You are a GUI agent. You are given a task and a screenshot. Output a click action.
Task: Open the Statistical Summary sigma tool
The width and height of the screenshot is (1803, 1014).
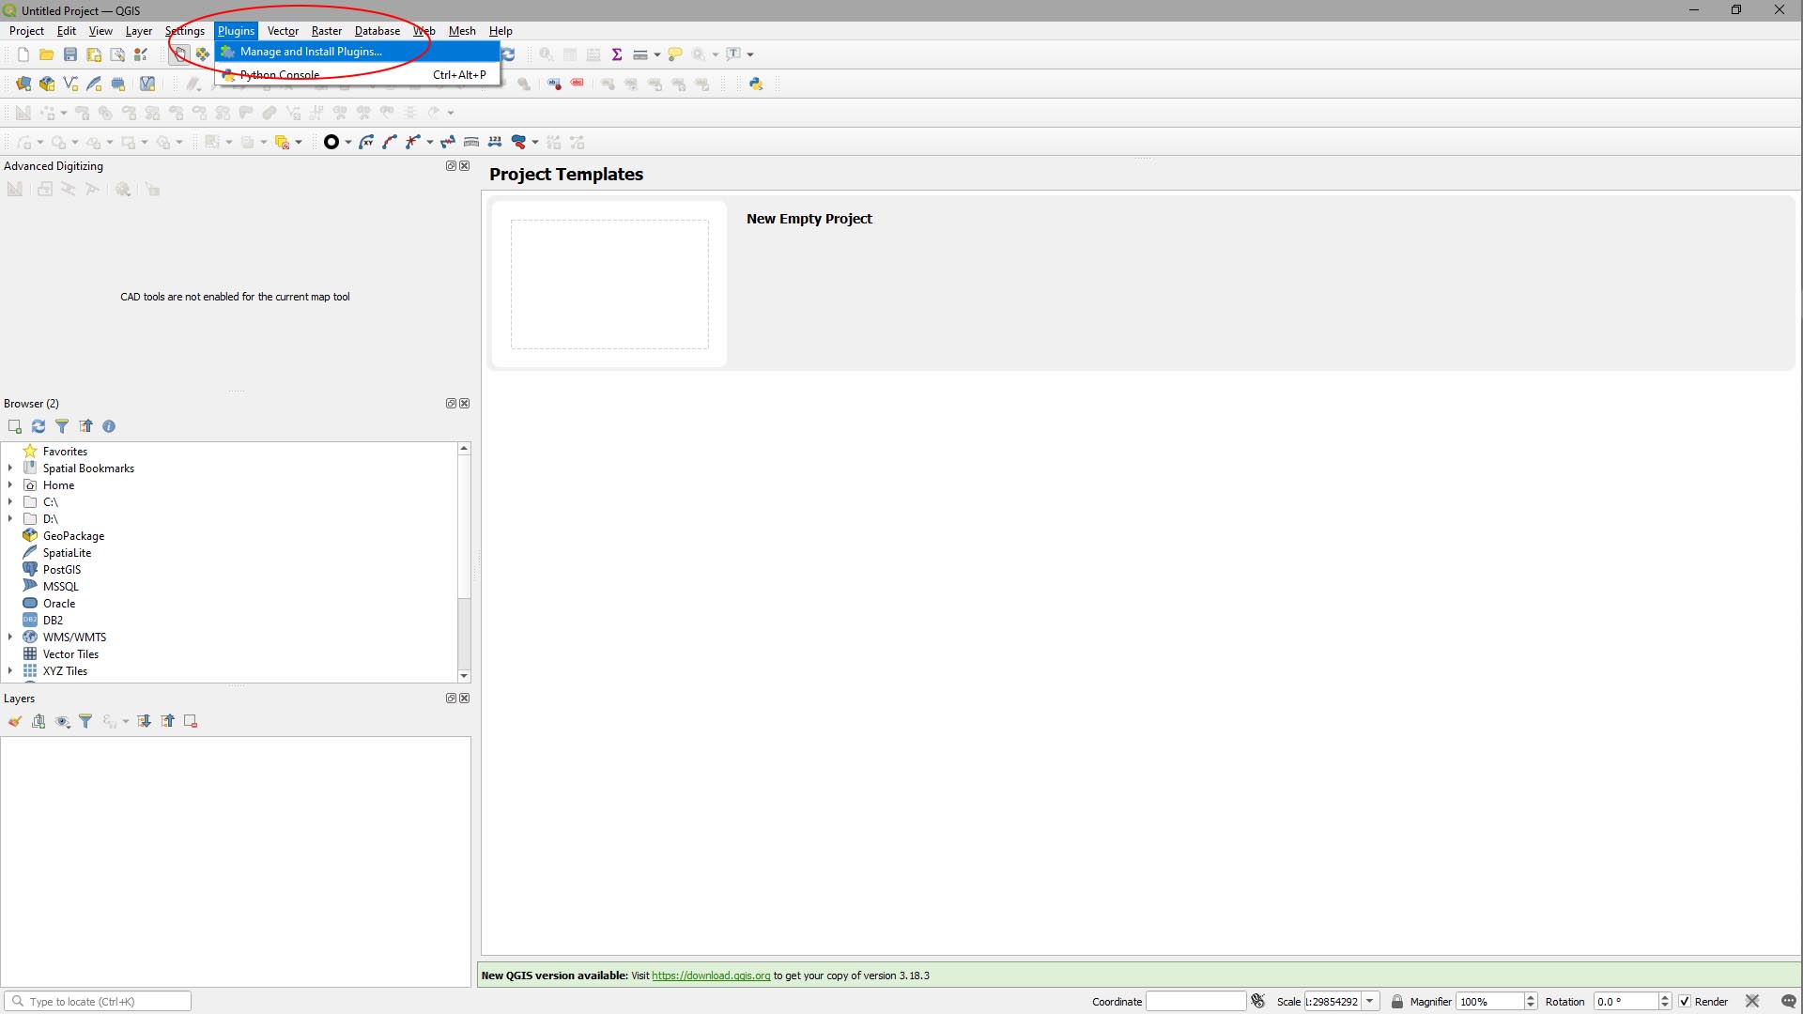click(617, 54)
